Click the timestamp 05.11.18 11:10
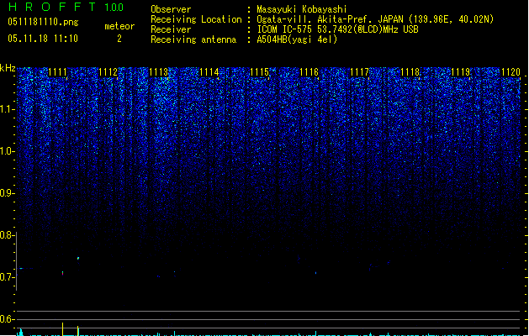 coord(43,39)
